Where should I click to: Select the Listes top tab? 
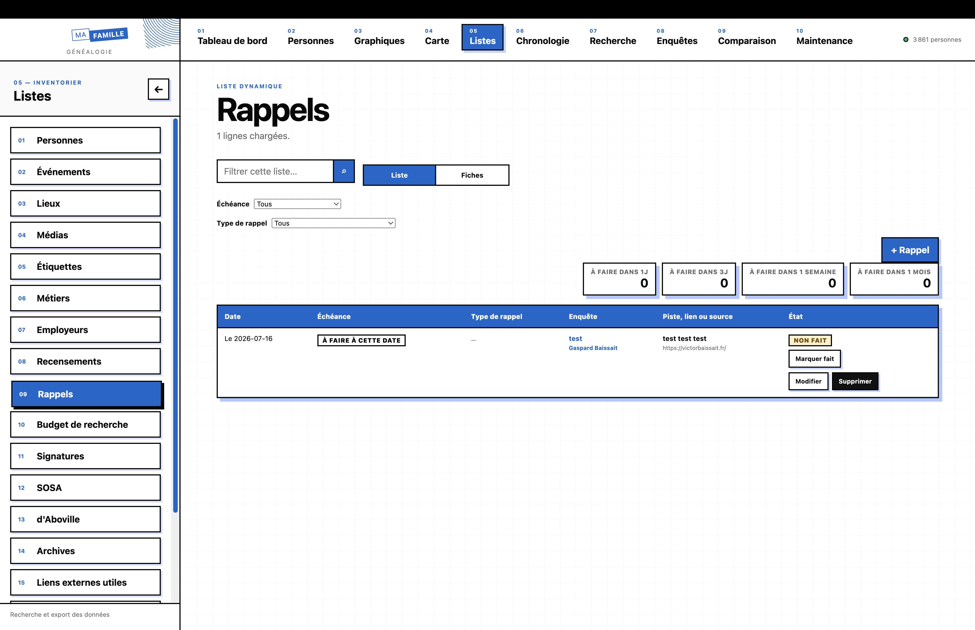[x=482, y=37]
